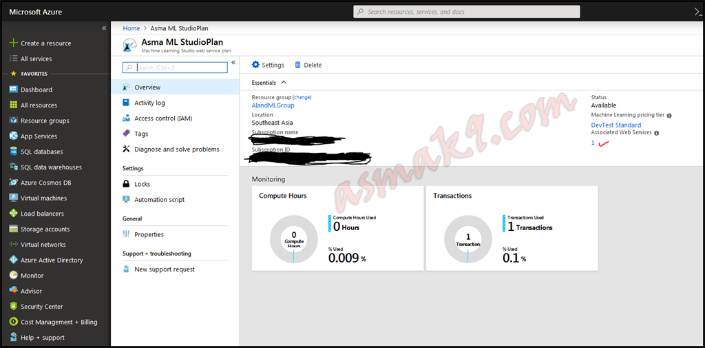The image size is (705, 348).
Task: Collapse the resource menu double chevron
Action: click(233, 63)
